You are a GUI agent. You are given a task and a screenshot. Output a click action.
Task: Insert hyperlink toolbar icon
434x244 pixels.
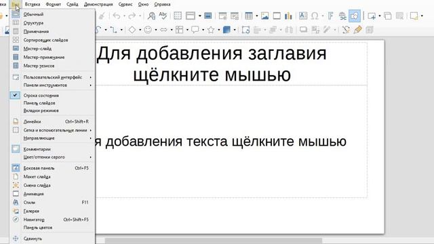[x=342, y=16]
